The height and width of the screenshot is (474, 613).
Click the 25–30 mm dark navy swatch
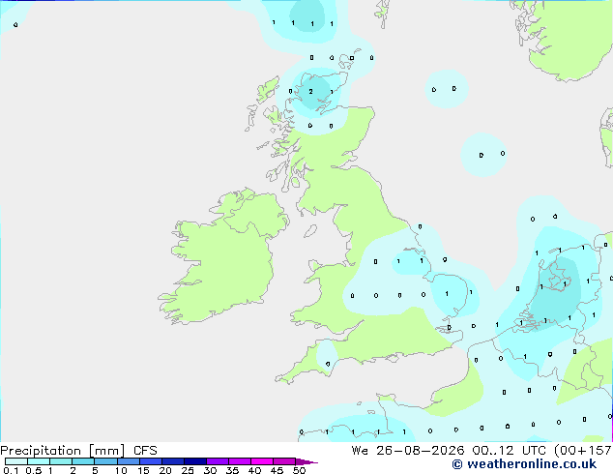click(195, 461)
